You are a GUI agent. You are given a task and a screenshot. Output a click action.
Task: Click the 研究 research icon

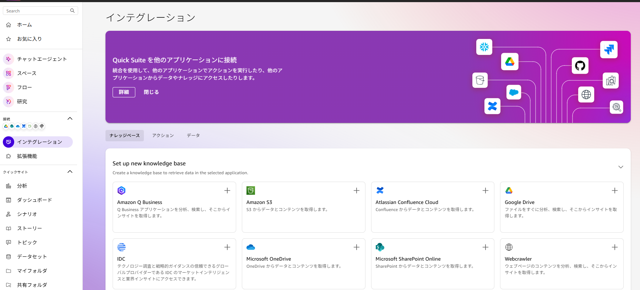(9, 102)
